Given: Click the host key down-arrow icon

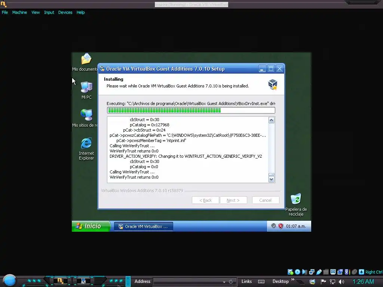Looking at the screenshot, I should (x=362, y=272).
